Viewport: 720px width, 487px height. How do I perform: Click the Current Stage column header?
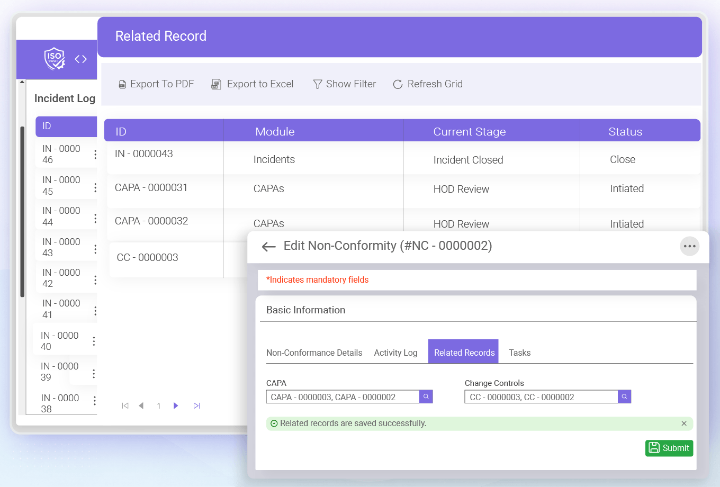click(492, 131)
